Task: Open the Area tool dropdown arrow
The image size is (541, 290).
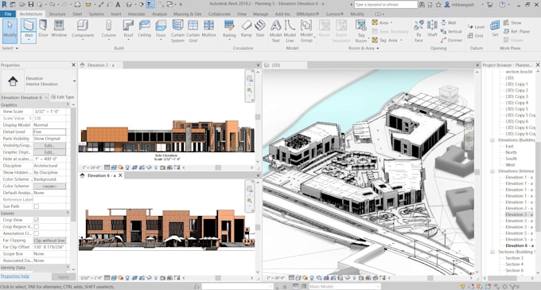Action: pos(391,22)
